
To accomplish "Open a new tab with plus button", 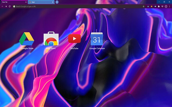I will [57, 2].
